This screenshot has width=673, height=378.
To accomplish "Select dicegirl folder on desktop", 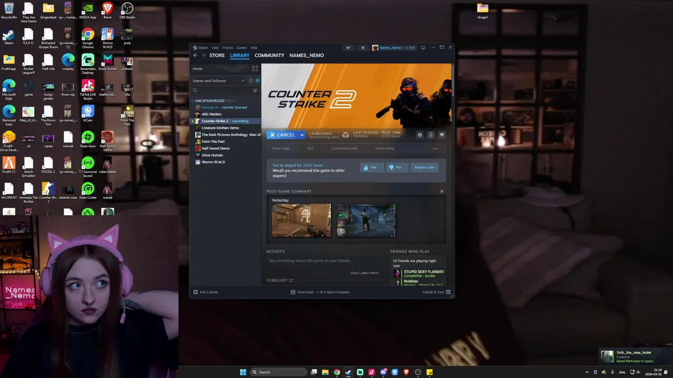I will coord(483,11).
